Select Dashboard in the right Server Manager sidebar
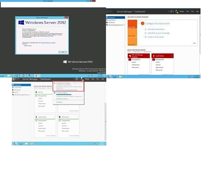 tap(116, 17)
